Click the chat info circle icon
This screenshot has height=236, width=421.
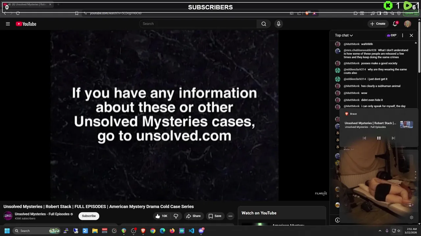point(337,220)
